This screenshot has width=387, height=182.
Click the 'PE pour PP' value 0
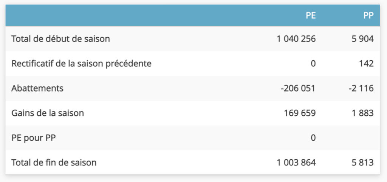click(x=313, y=138)
